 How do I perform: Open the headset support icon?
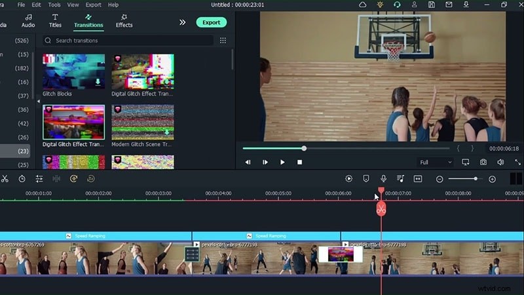(x=397, y=5)
